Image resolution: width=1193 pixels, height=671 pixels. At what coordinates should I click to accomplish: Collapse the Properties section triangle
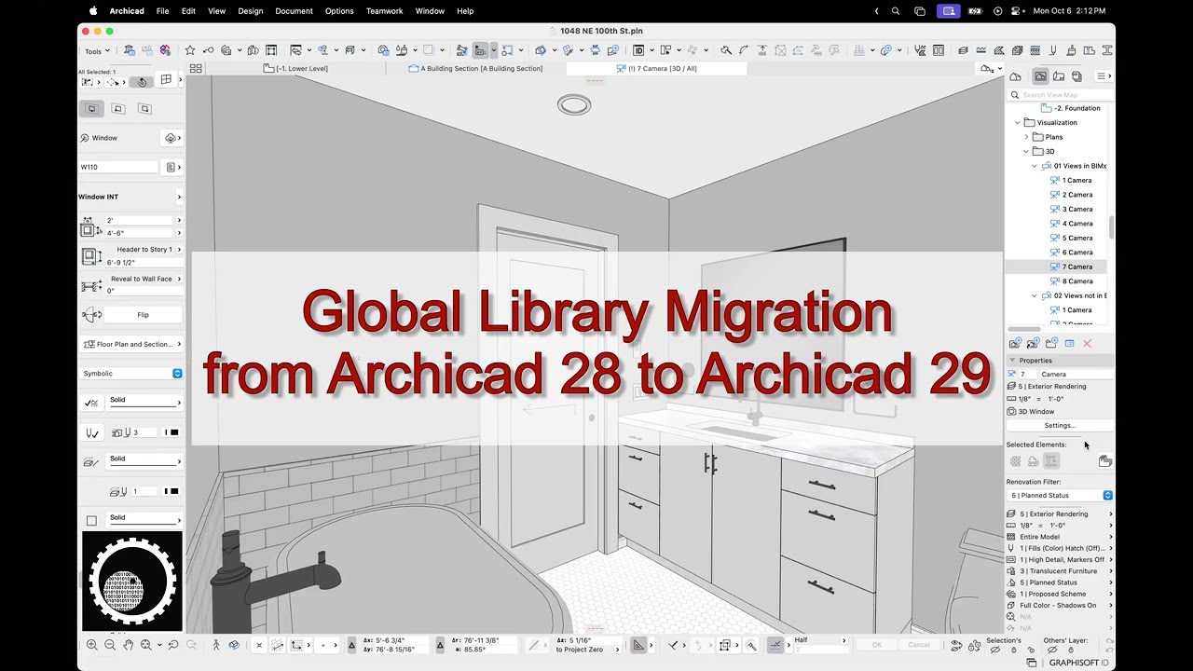click(x=1012, y=360)
